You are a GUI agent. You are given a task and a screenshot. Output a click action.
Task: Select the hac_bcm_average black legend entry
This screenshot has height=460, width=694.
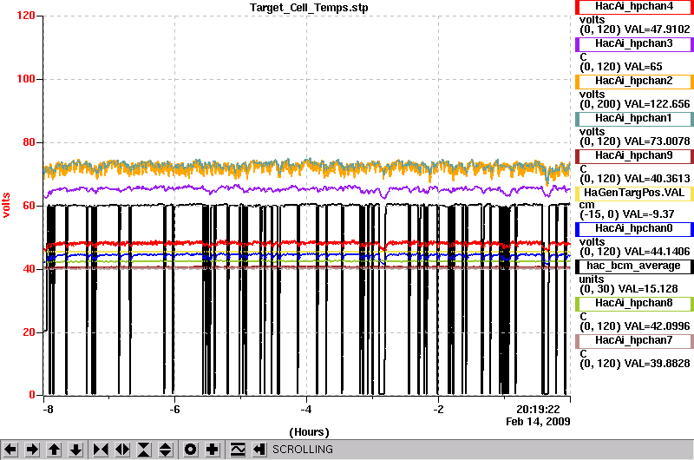pos(634,266)
